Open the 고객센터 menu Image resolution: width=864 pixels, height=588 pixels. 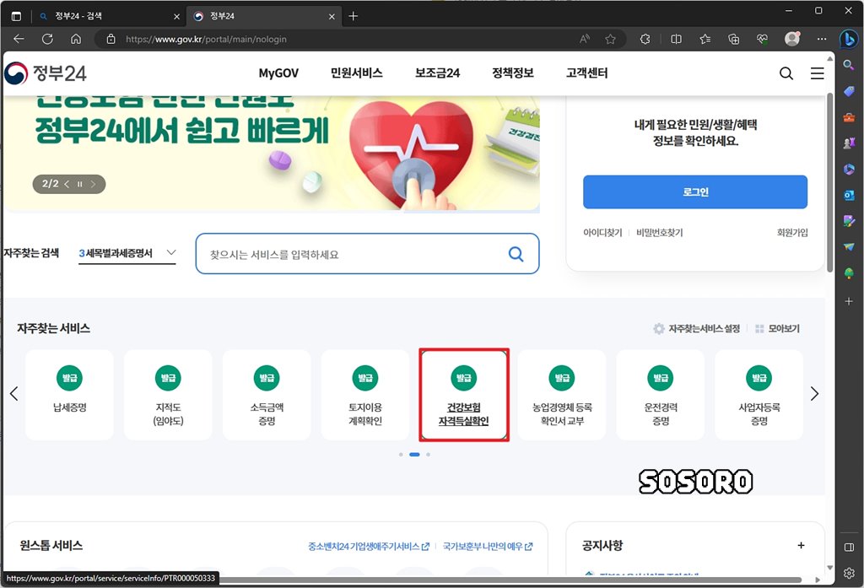587,73
